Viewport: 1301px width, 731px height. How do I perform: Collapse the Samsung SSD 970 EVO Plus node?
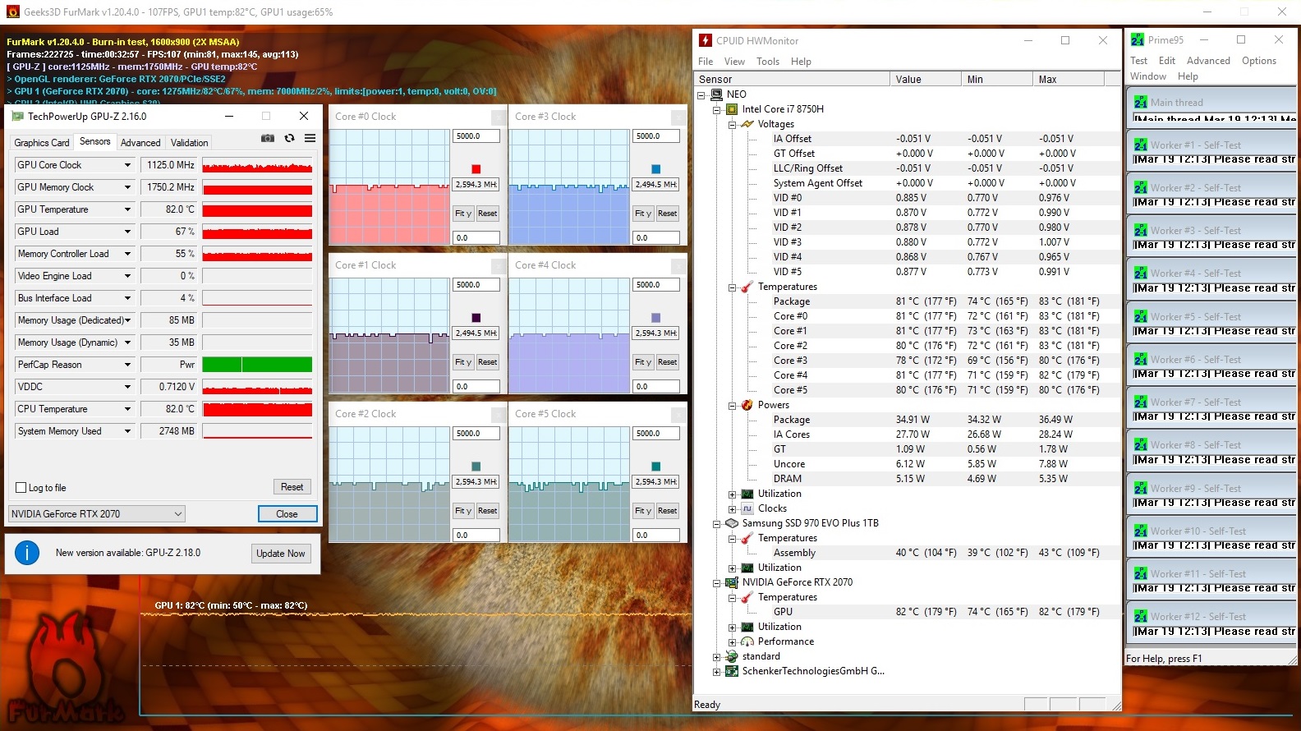point(717,524)
